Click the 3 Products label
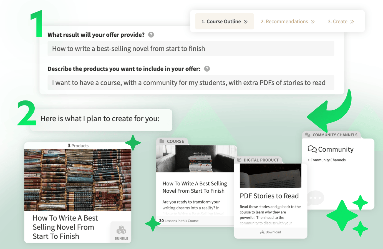 point(78,146)
